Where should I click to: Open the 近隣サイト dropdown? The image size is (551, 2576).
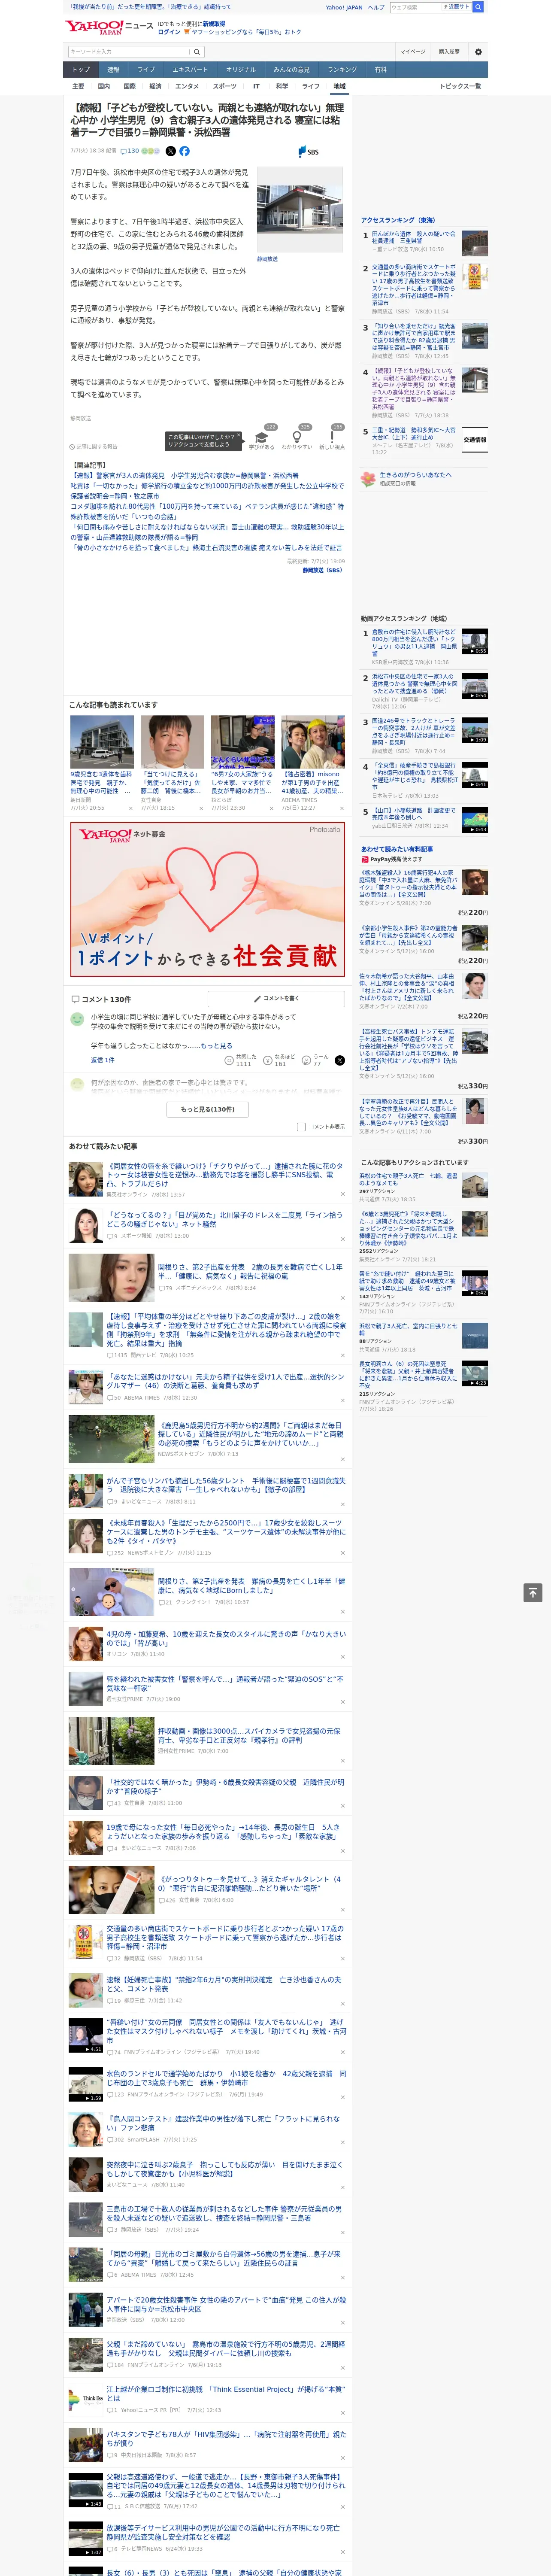[458, 7]
